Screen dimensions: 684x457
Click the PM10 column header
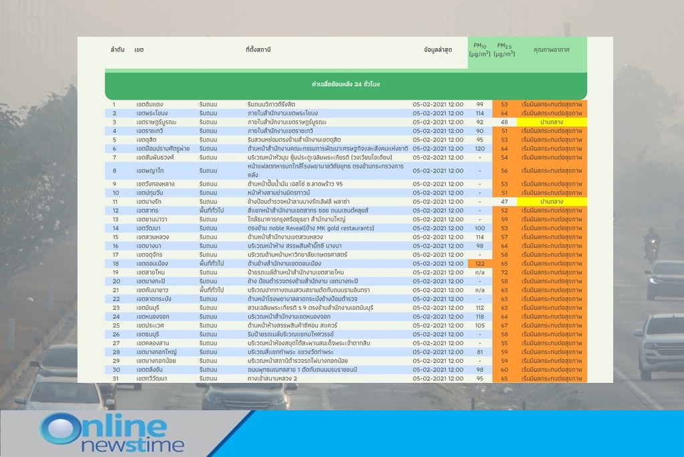(480, 50)
